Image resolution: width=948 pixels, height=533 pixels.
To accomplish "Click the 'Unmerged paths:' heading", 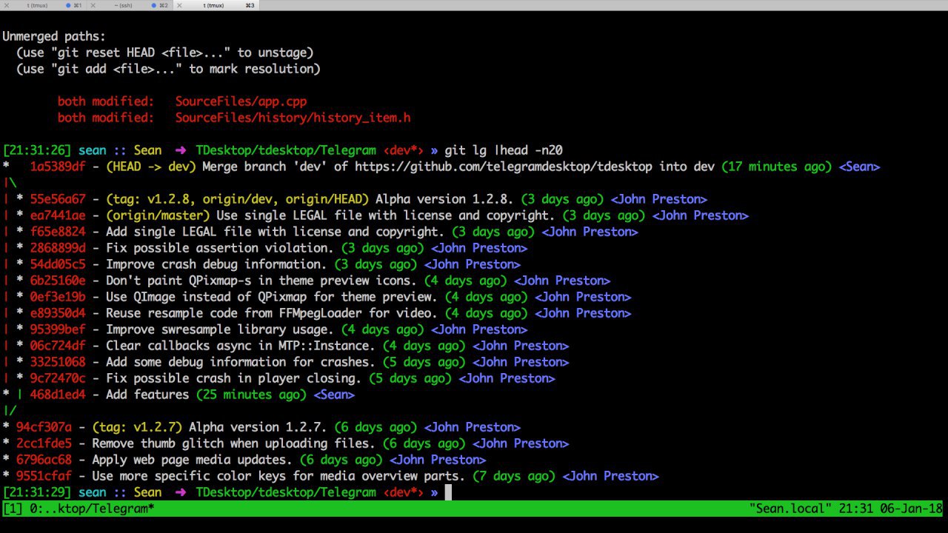I will pyautogui.click(x=54, y=36).
